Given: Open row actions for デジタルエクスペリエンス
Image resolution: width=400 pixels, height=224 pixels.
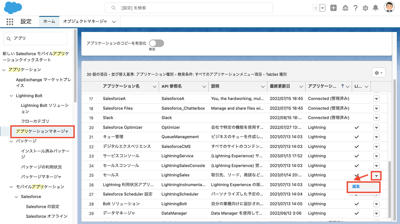Looking at the screenshot, I should coord(376,147).
